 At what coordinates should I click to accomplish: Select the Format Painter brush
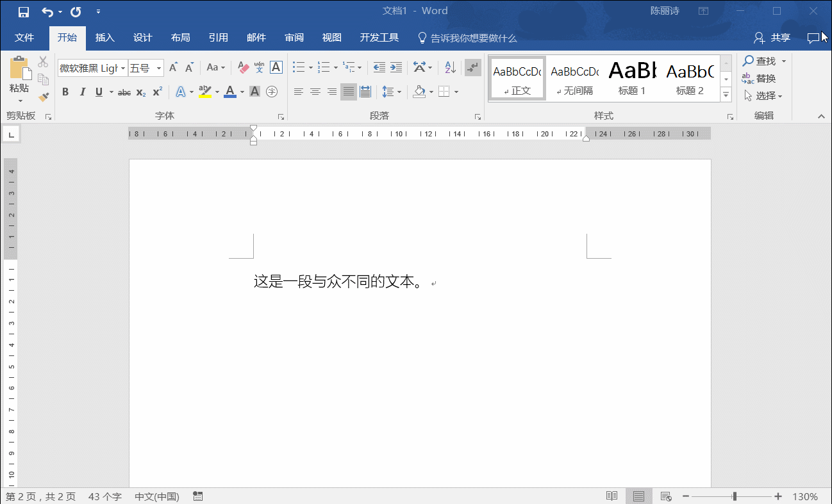click(43, 97)
